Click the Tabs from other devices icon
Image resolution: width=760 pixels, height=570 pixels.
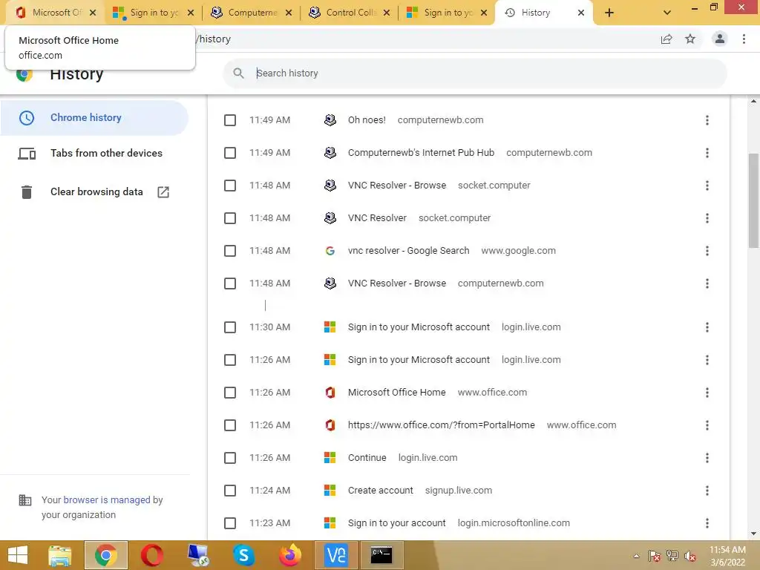point(27,154)
